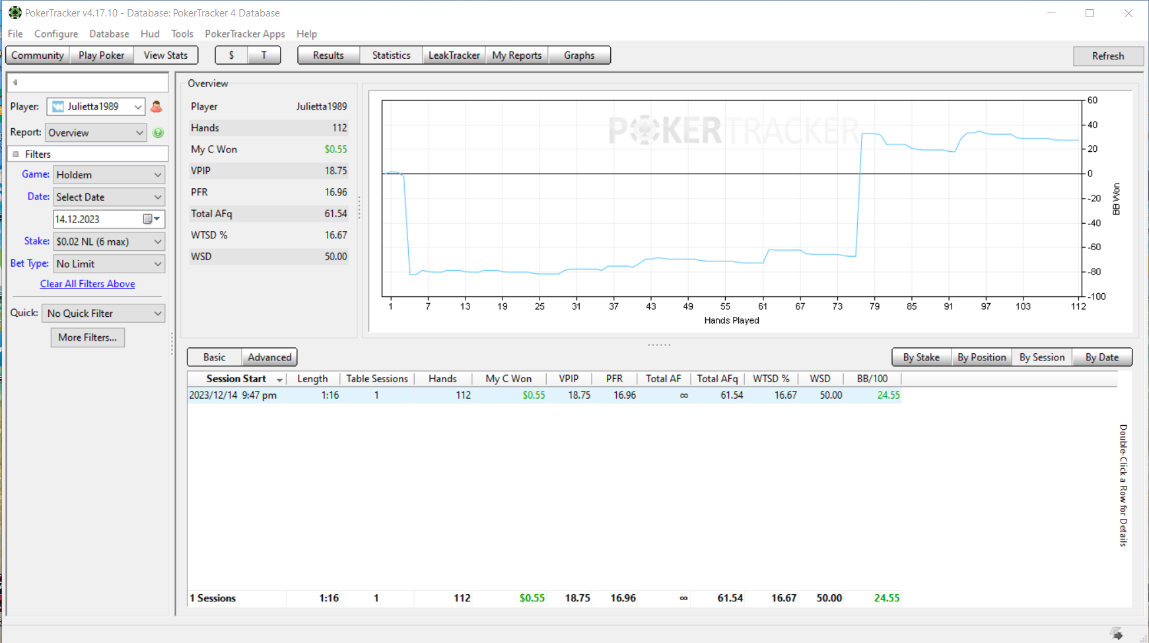Click the green help icon beside Report
Screen dimensions: 1149x643
click(x=158, y=133)
